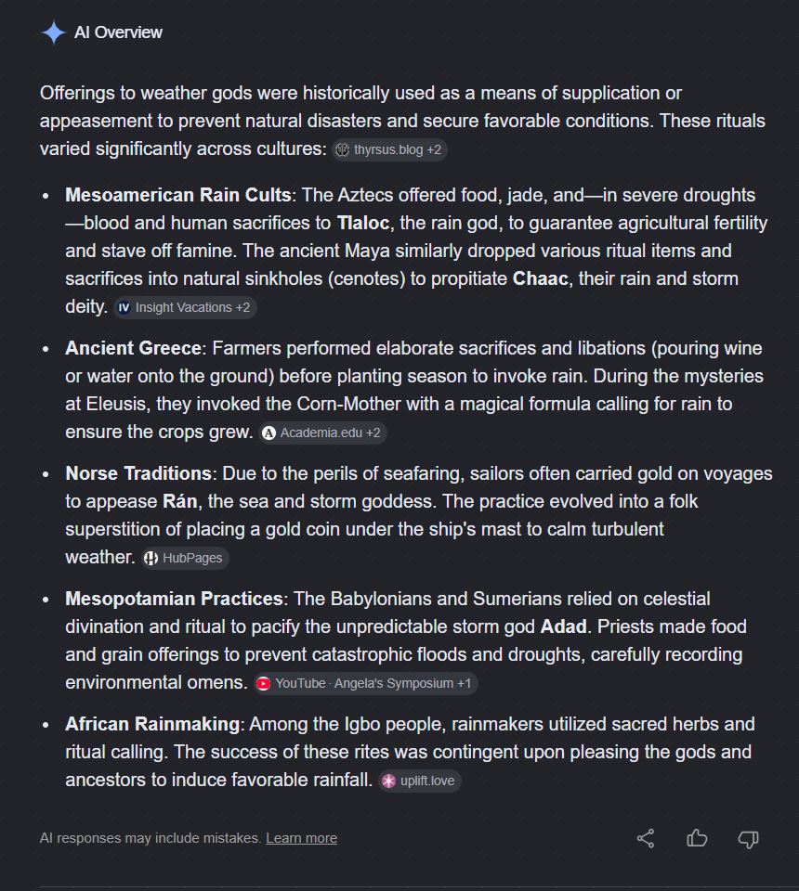Give the response a thumbs up
Viewport: 799px width, 891px height.
click(x=697, y=838)
